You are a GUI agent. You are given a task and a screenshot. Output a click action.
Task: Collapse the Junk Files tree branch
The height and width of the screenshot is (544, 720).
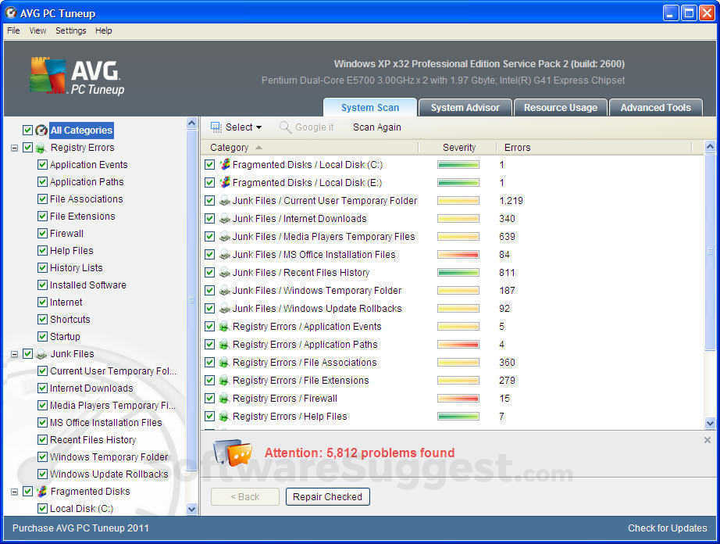(13, 353)
